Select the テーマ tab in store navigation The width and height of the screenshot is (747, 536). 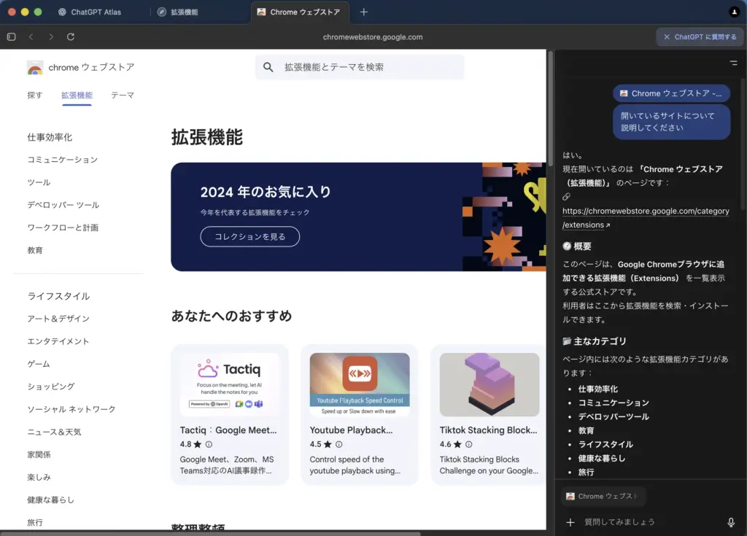(x=123, y=96)
